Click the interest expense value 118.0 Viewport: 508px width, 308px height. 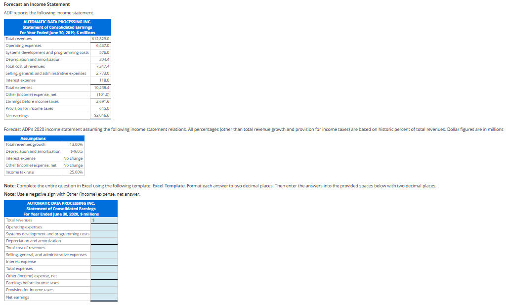point(104,80)
